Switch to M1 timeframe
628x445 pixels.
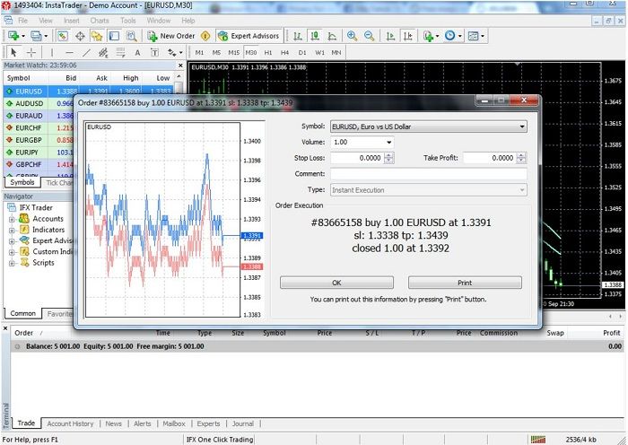(x=199, y=52)
